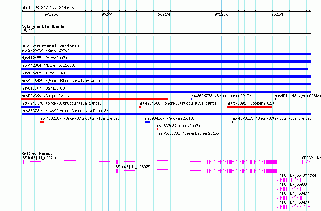
Task: Click the Cytogenetic Bands track title
Action: click(43, 27)
